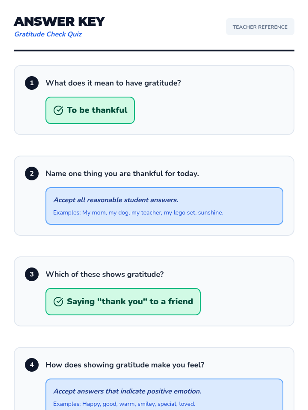Click the checkmark icon beside "To be thankful"
This screenshot has width=308, height=410.
[x=58, y=110]
